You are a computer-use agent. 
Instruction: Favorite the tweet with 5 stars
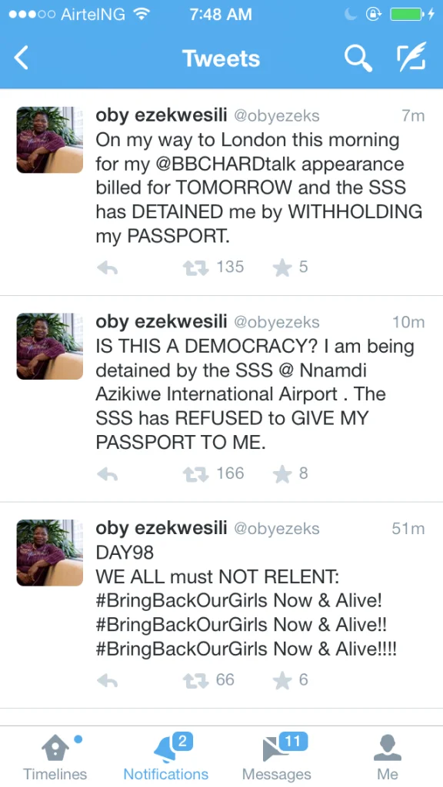click(x=282, y=268)
